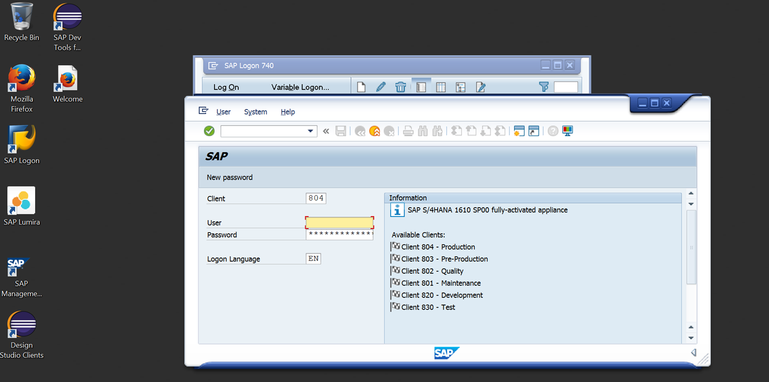The width and height of the screenshot is (769, 382).
Task: Select the Recycle Bin desktop icon
Action: [21, 22]
